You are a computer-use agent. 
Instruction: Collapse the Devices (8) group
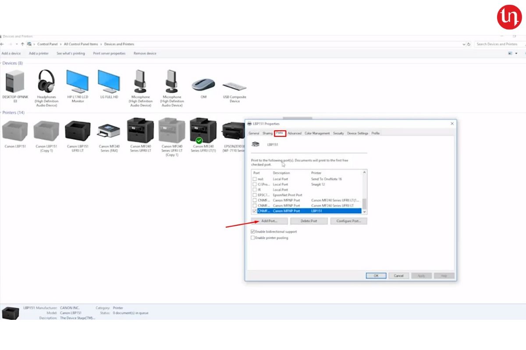point(1,63)
